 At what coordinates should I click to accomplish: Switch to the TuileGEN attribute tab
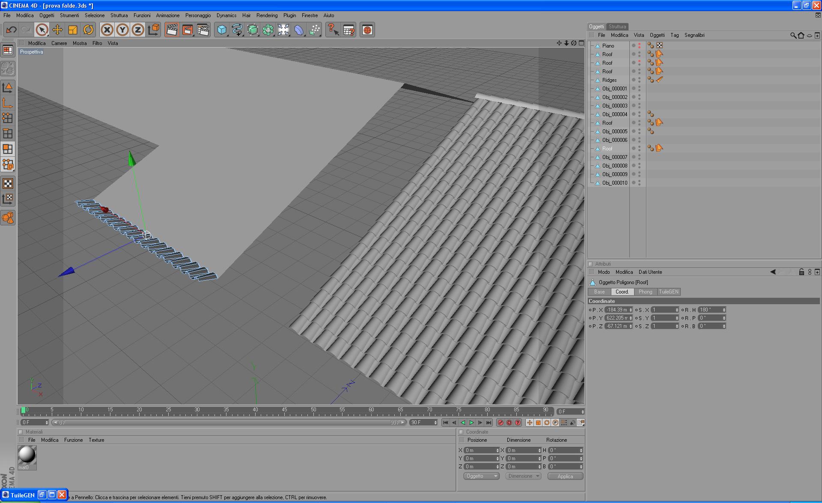pos(668,292)
